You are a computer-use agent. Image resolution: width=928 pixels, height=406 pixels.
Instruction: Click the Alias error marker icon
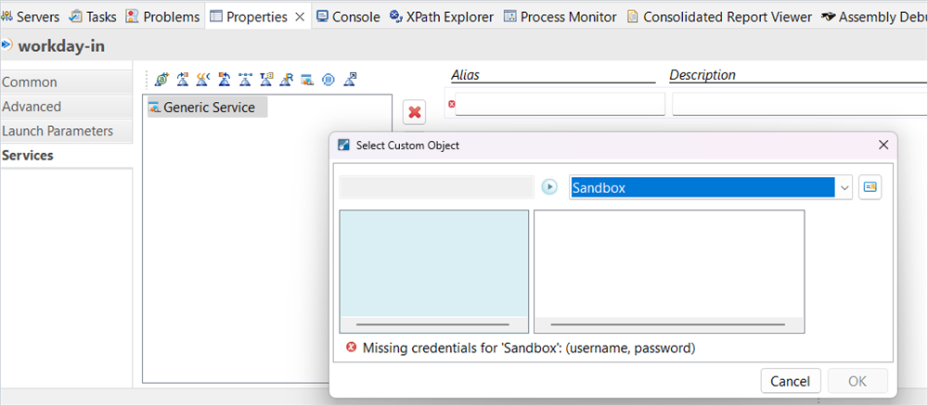452,104
